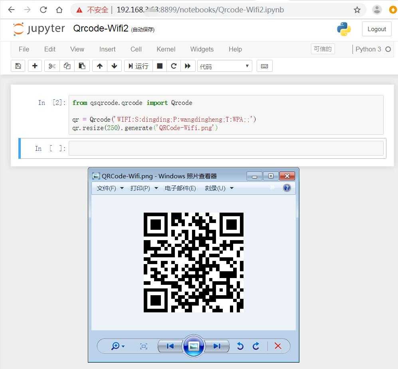Move the selected cell down
This screenshot has height=369, width=398.
[x=114, y=66]
